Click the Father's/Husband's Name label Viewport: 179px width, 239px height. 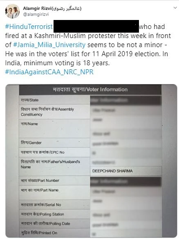click(x=50, y=164)
